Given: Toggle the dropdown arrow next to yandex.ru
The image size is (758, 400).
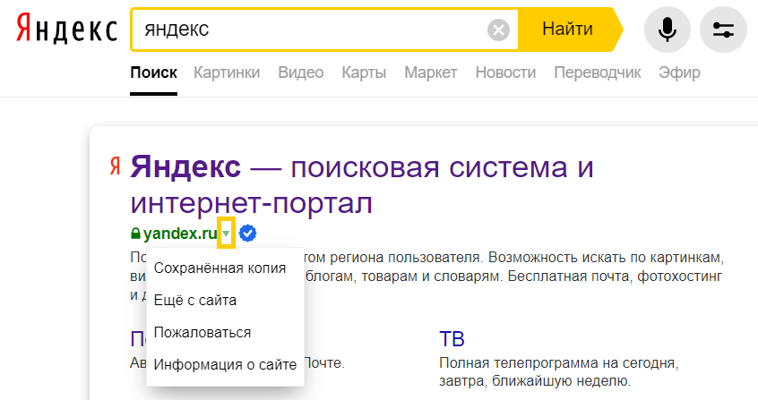Looking at the screenshot, I should [x=226, y=234].
